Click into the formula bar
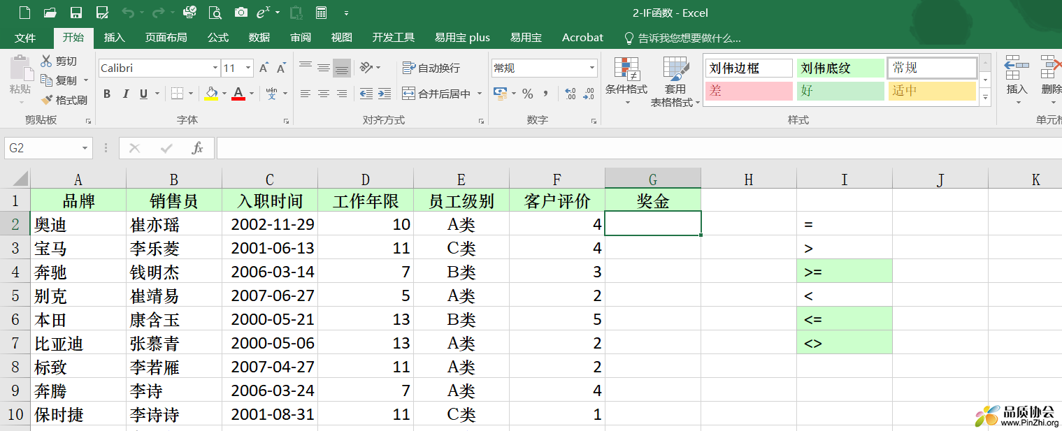The height and width of the screenshot is (431, 1062). click(639, 148)
